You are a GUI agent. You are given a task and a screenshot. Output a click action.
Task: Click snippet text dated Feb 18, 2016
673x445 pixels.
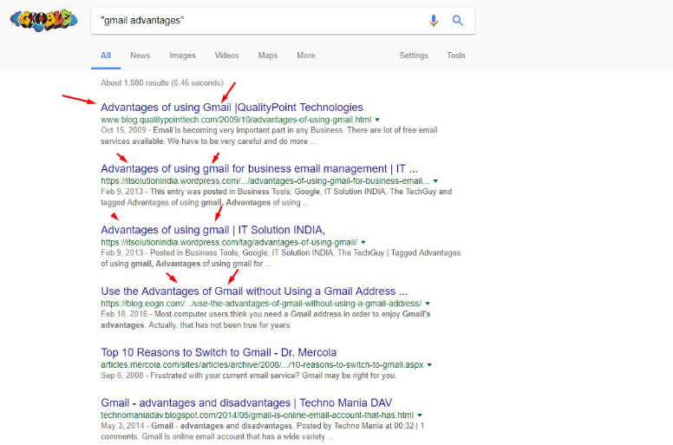(265, 320)
